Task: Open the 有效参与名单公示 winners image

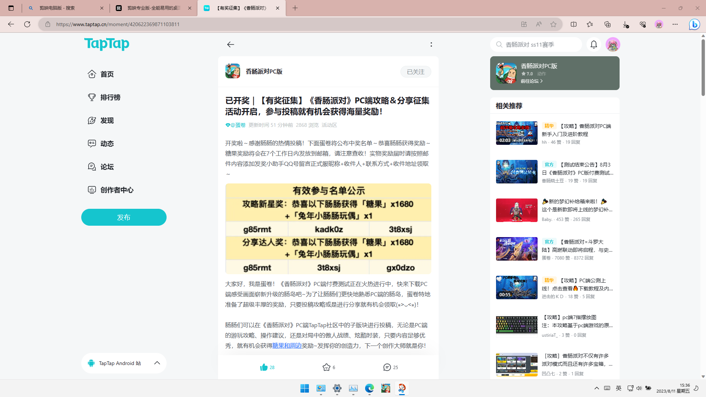Action: pyautogui.click(x=328, y=229)
